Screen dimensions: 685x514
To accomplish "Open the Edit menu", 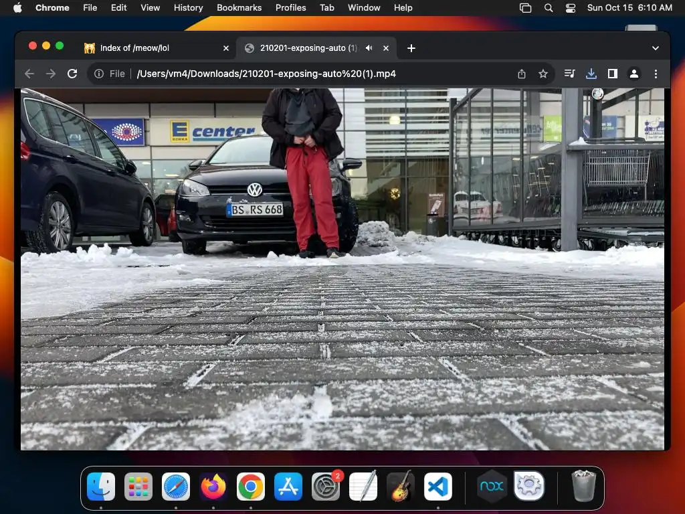I will (x=118, y=7).
